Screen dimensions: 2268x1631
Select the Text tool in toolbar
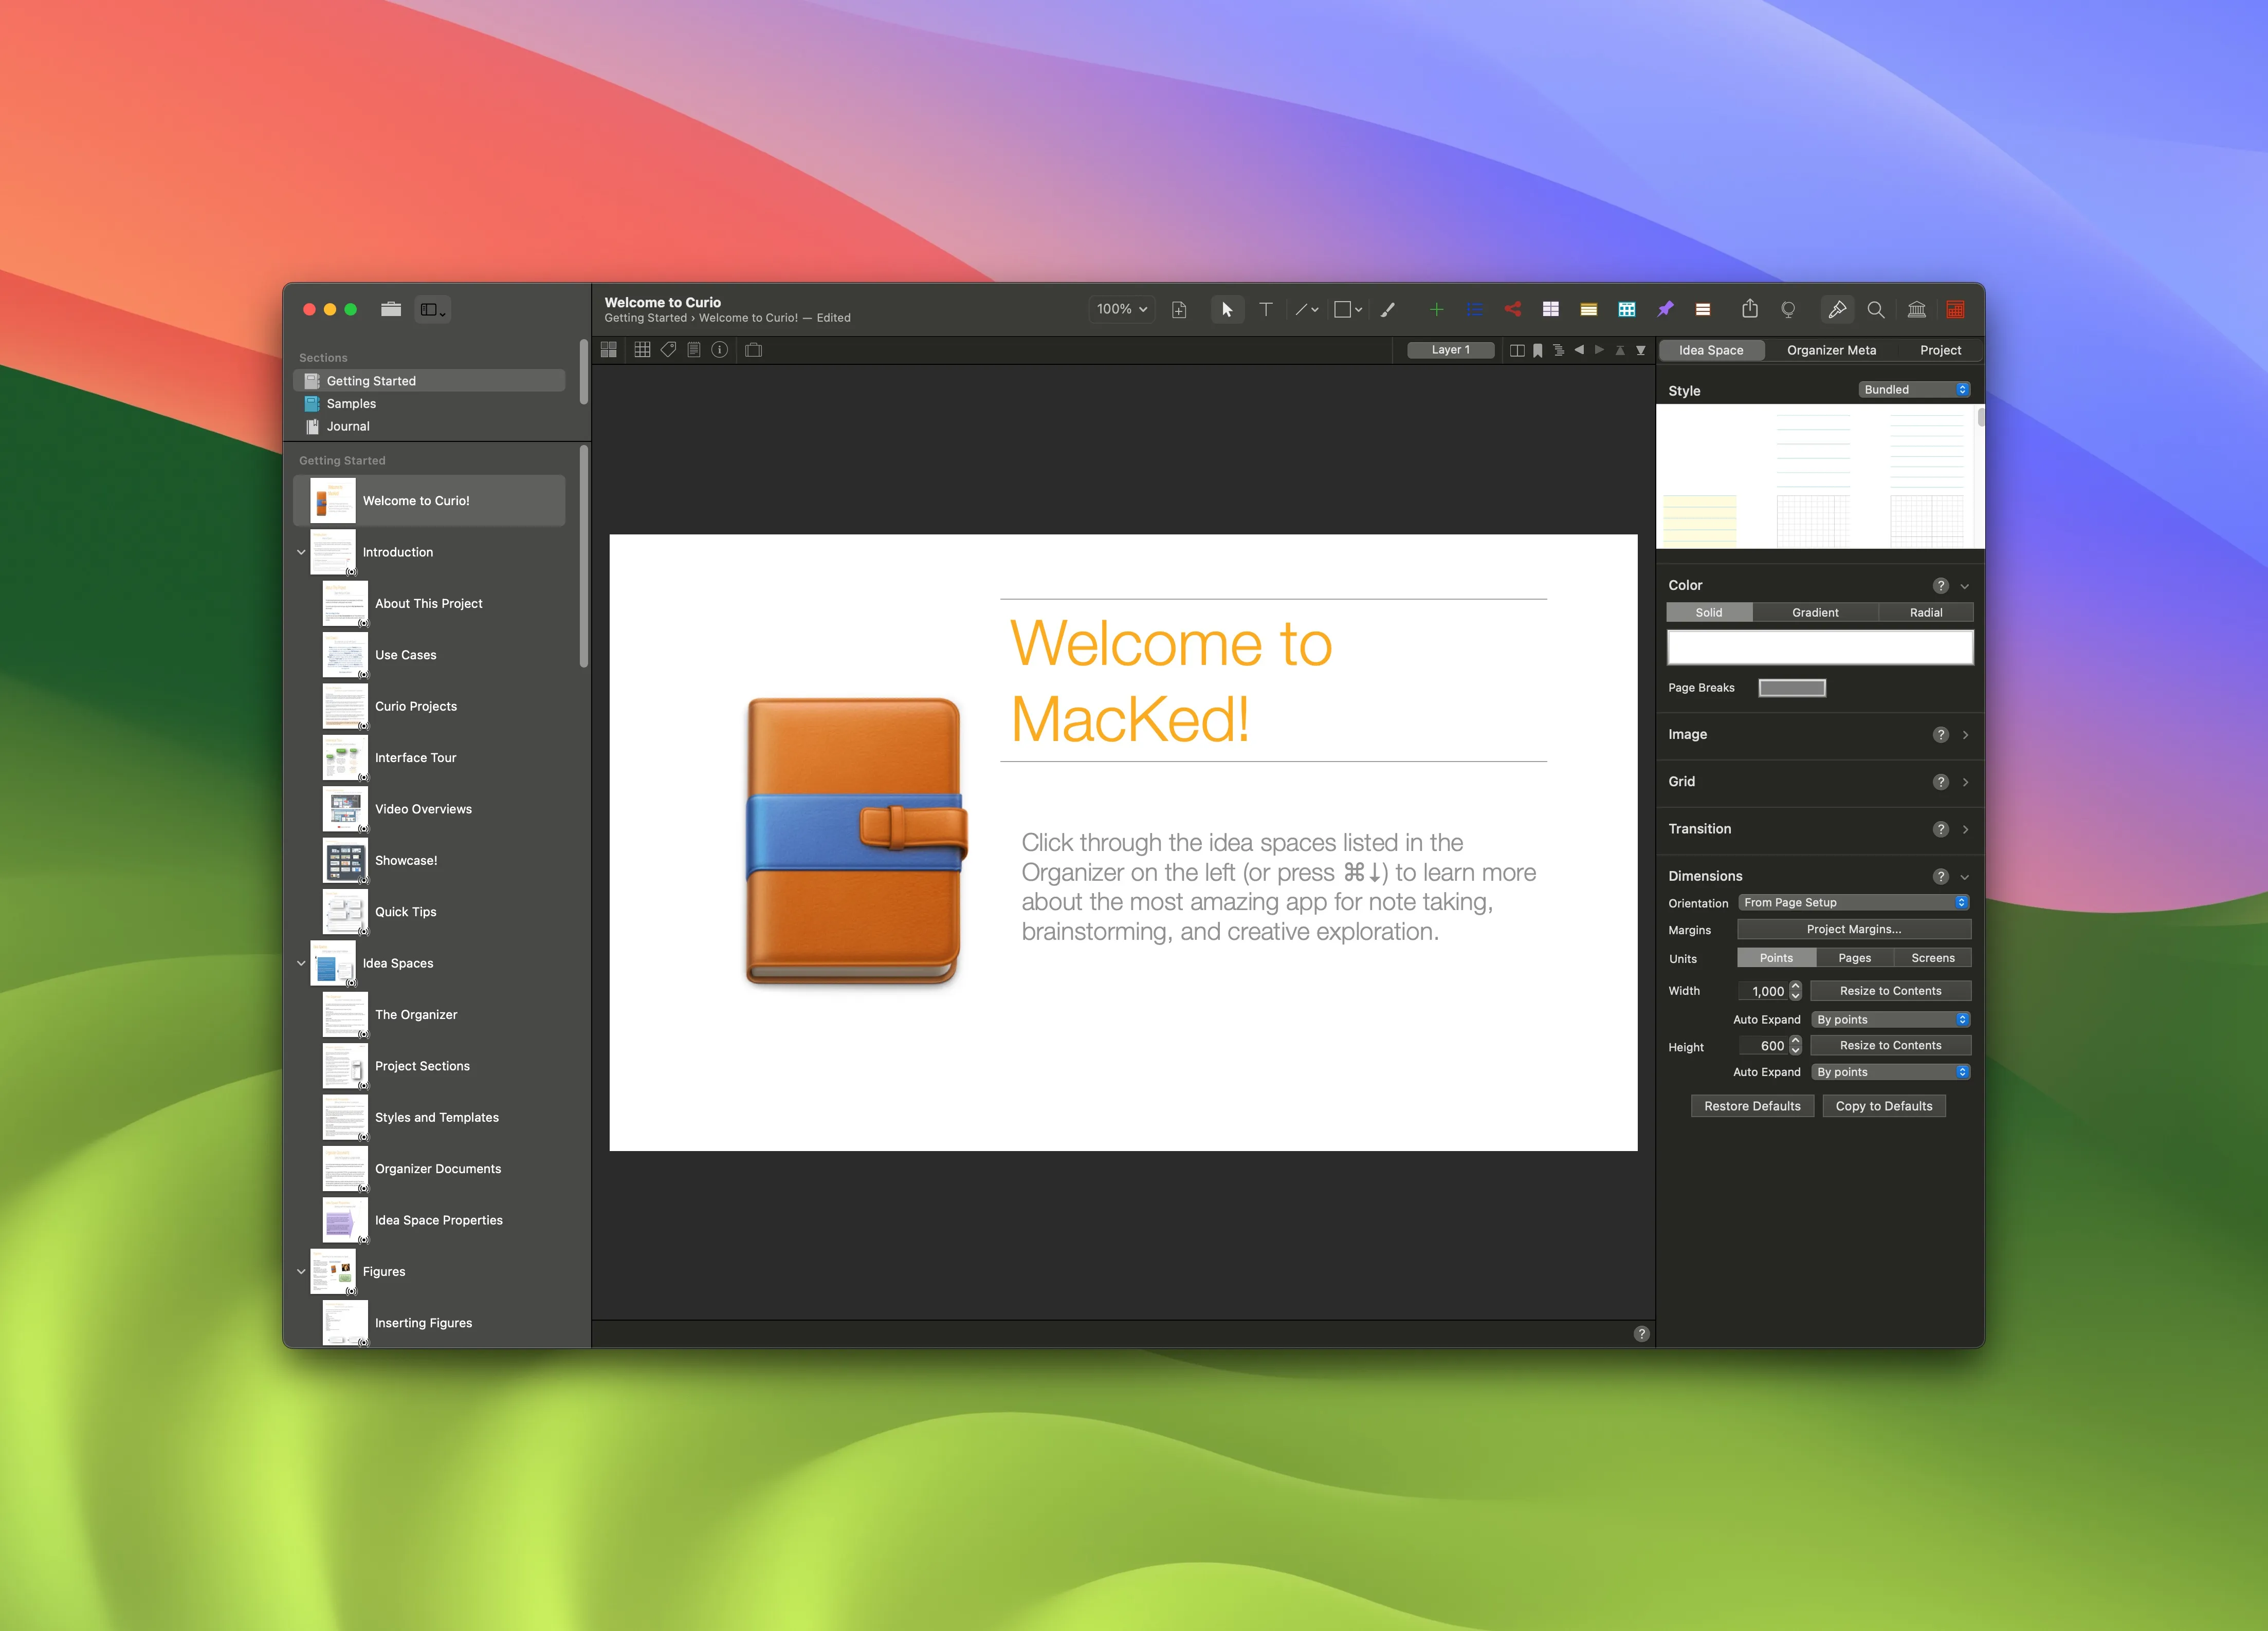point(1265,310)
